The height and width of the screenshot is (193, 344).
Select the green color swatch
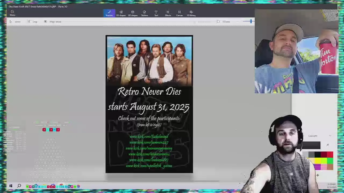pyautogui.click(x=330, y=161)
